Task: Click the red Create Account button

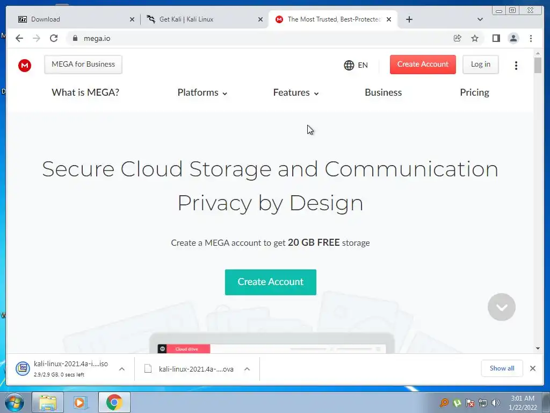Action: point(423,65)
